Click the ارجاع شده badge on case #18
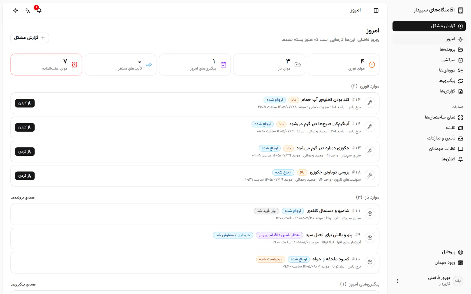This screenshot has height=294, width=471. click(283, 172)
